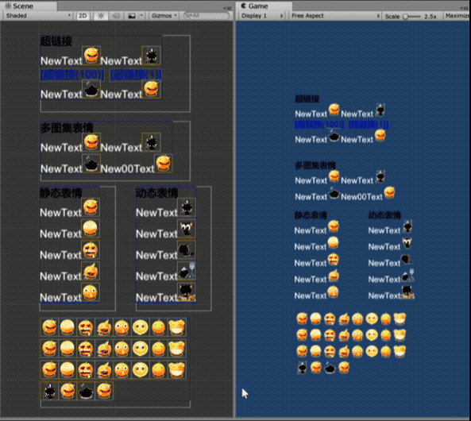Viewport: 471px width, 421px height.
Task: Select laughing emoji in Scene 静态表情 list
Action: pyautogui.click(x=91, y=207)
